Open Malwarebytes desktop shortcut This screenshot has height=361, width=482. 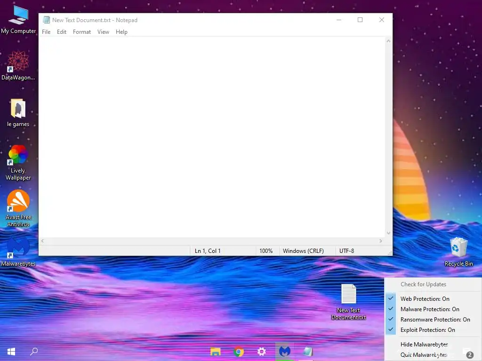18,252
